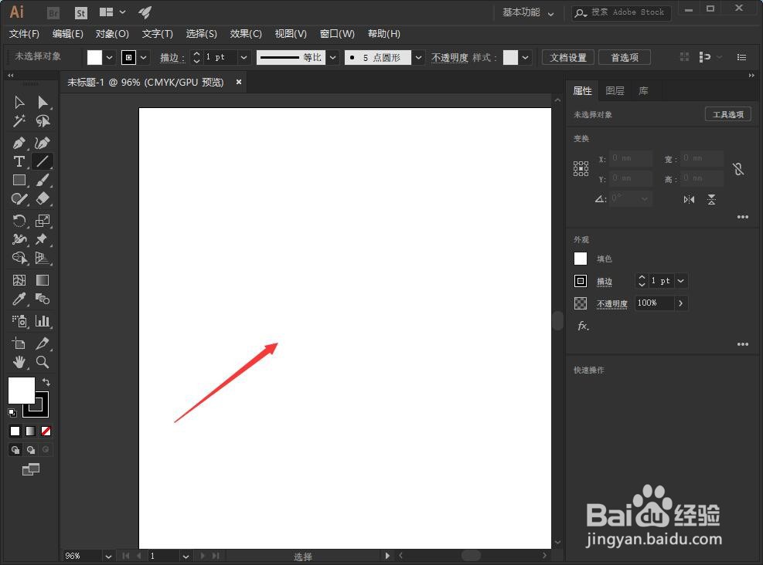
Task: Click the 文档设置 button
Action: (568, 57)
